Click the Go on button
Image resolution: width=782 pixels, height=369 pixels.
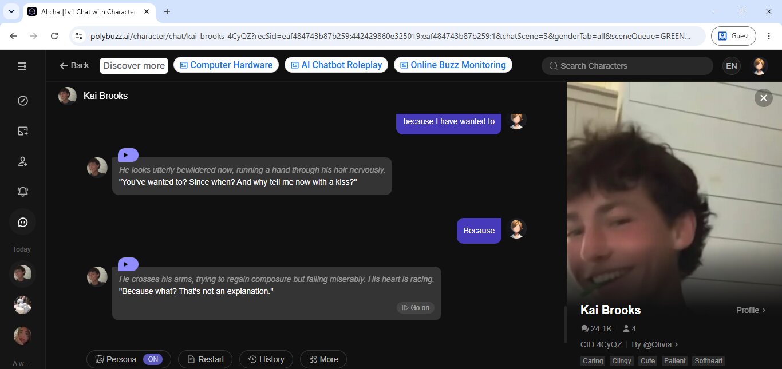pyautogui.click(x=416, y=308)
